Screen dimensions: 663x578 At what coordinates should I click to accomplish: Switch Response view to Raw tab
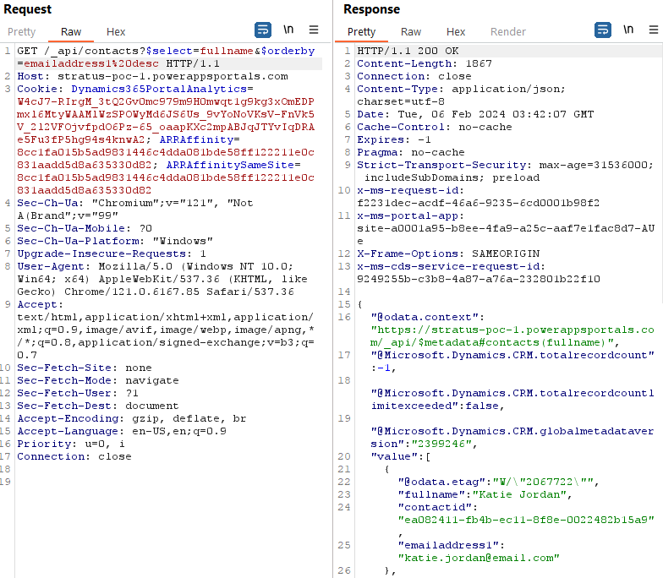[x=411, y=32]
